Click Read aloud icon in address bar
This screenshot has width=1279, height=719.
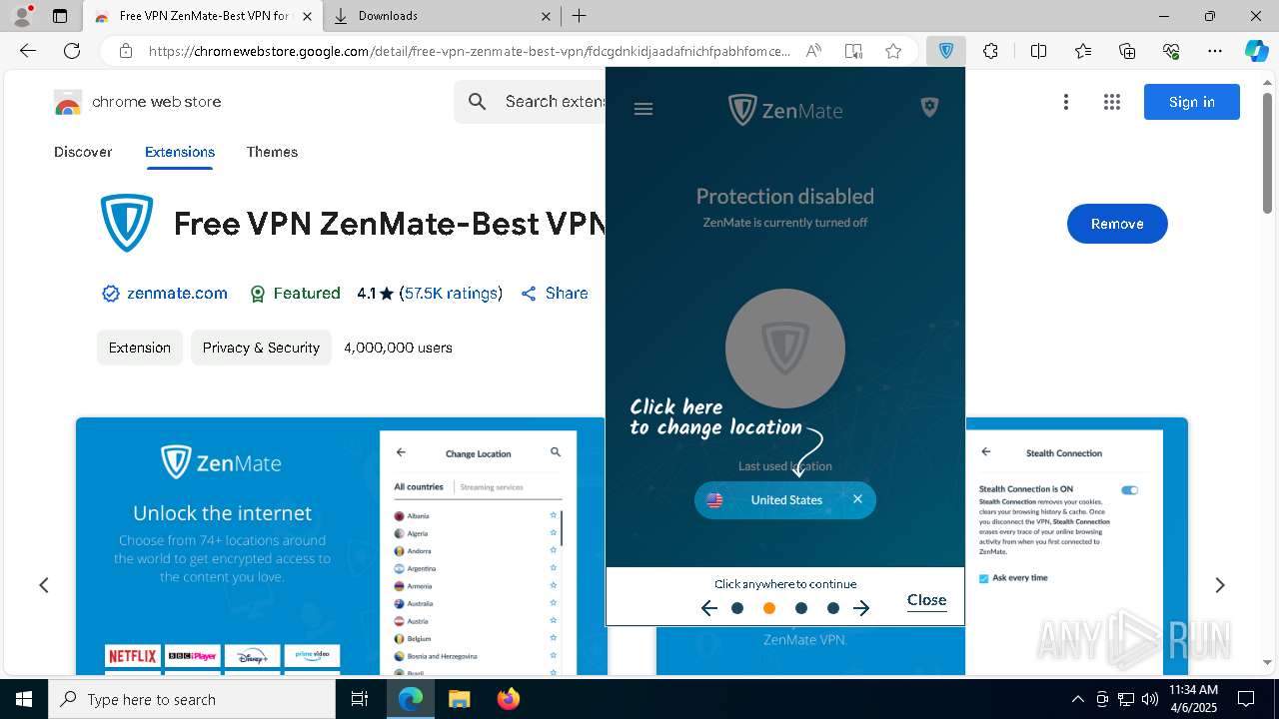[x=813, y=51]
